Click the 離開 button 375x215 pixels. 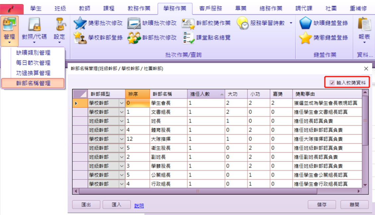point(354,205)
